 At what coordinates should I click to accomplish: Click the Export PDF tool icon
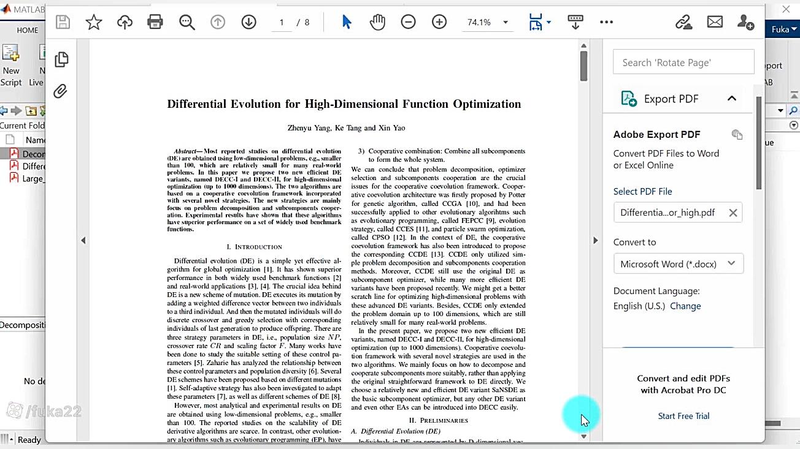click(x=629, y=99)
